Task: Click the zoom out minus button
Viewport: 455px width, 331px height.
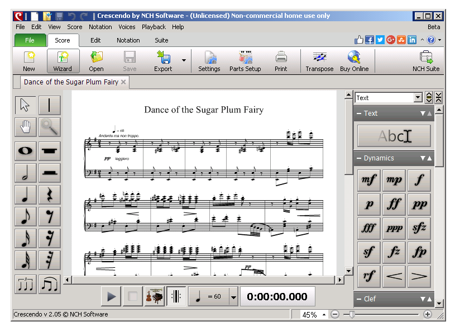Action: click(x=335, y=314)
